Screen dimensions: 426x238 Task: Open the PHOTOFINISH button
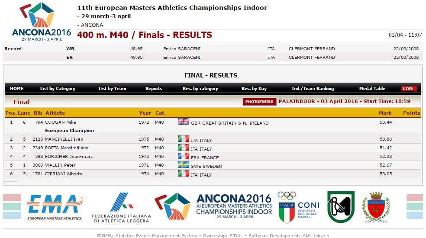coord(259,102)
